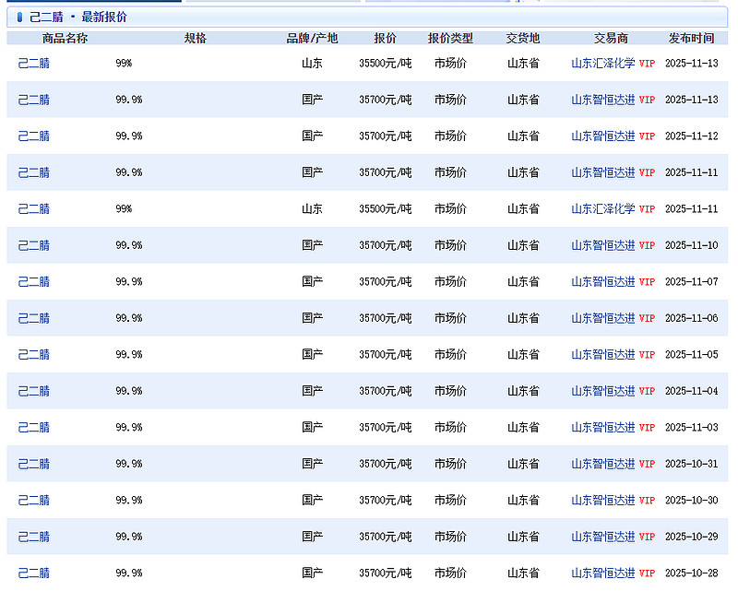Screen dimensions: 738x591
Task: Click the 品牌/产地 column header
Action: pos(312,38)
